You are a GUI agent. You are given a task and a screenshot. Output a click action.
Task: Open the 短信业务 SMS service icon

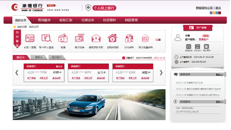[189, 47]
